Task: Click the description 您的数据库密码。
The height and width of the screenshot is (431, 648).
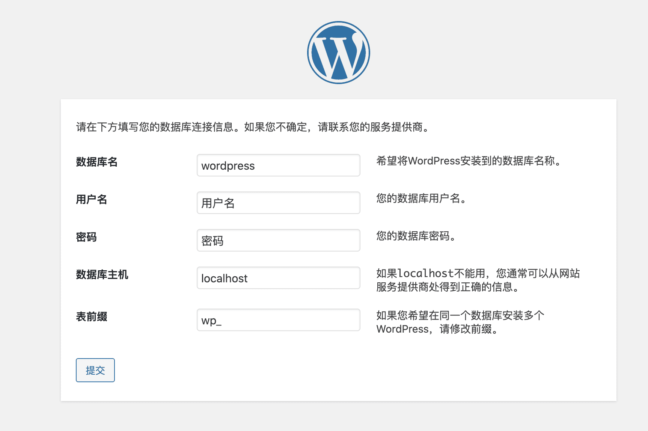Action: click(x=416, y=236)
